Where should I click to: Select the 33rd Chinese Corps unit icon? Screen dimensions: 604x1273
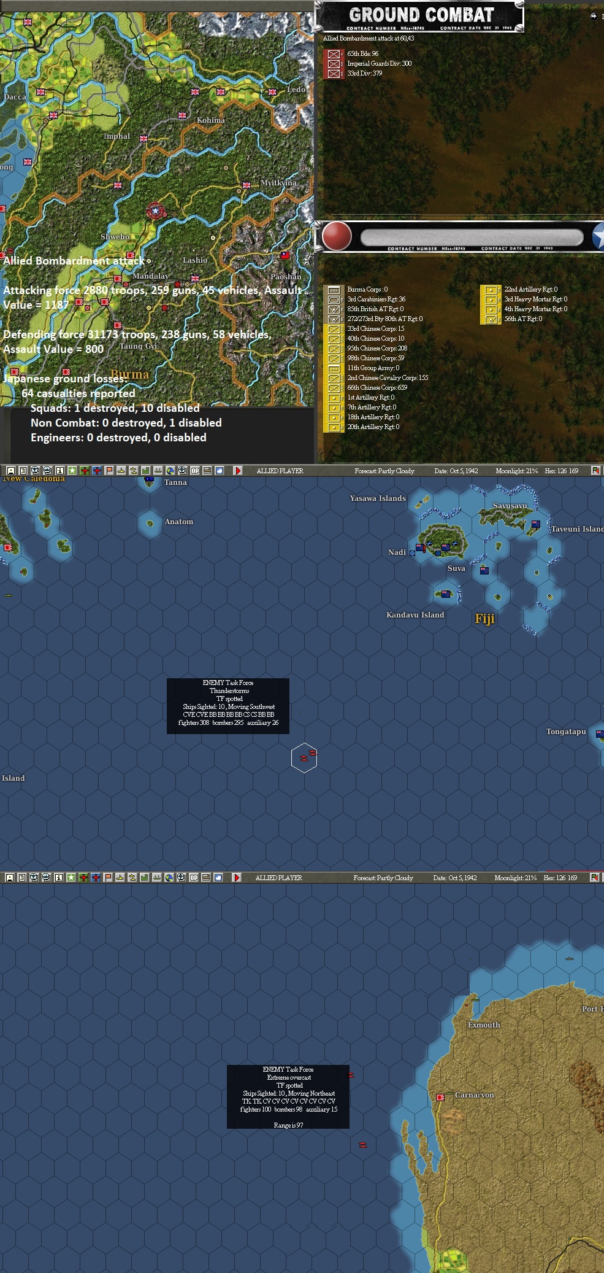[334, 329]
